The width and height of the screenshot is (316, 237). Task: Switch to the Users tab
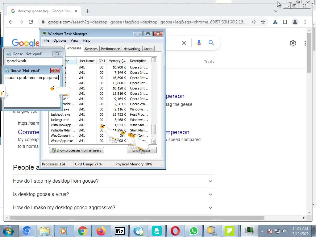pyautogui.click(x=148, y=49)
